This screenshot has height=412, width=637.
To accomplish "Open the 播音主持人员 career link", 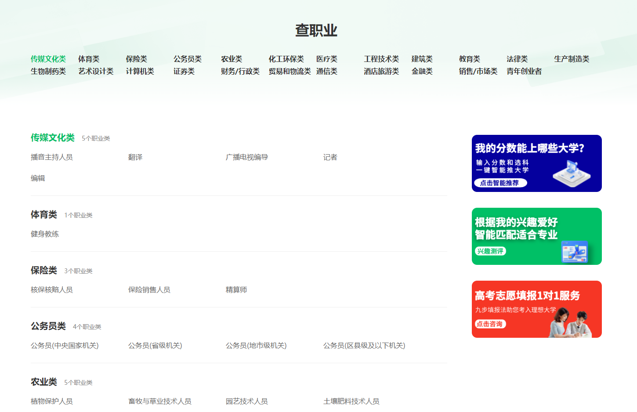I will click(x=52, y=157).
